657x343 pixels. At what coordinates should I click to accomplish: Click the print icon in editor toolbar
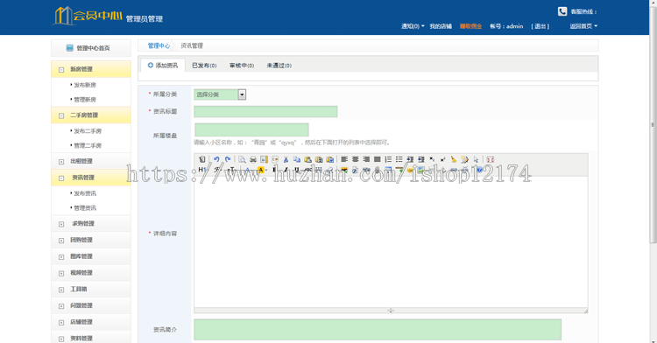tap(253, 159)
